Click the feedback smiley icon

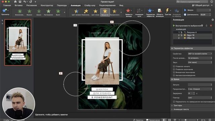(212, 2)
